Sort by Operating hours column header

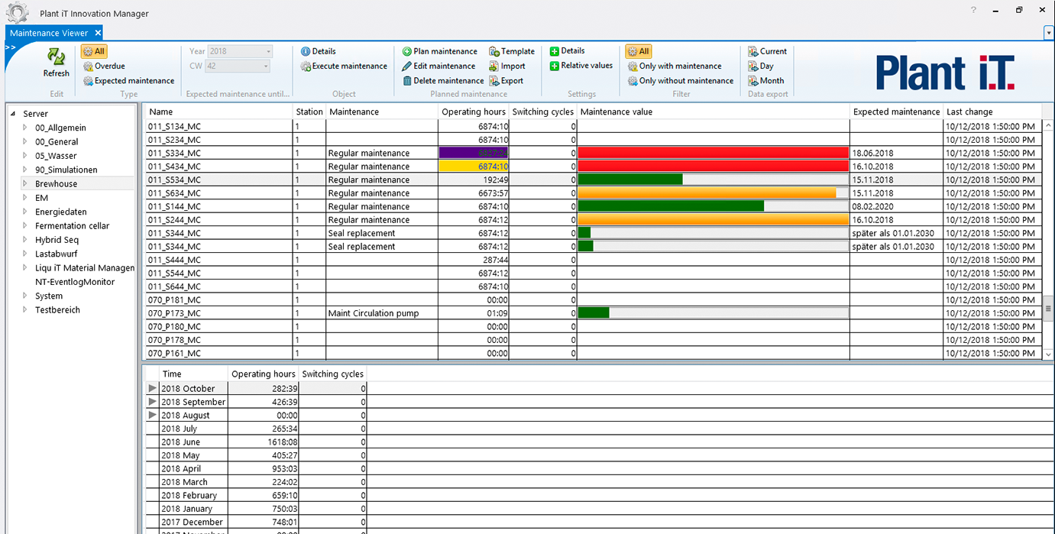pyautogui.click(x=474, y=112)
